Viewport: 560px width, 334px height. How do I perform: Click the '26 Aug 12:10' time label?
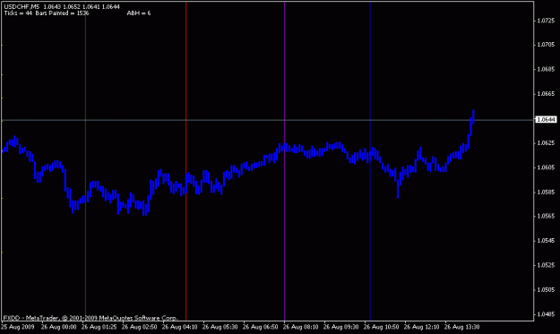[421, 327]
